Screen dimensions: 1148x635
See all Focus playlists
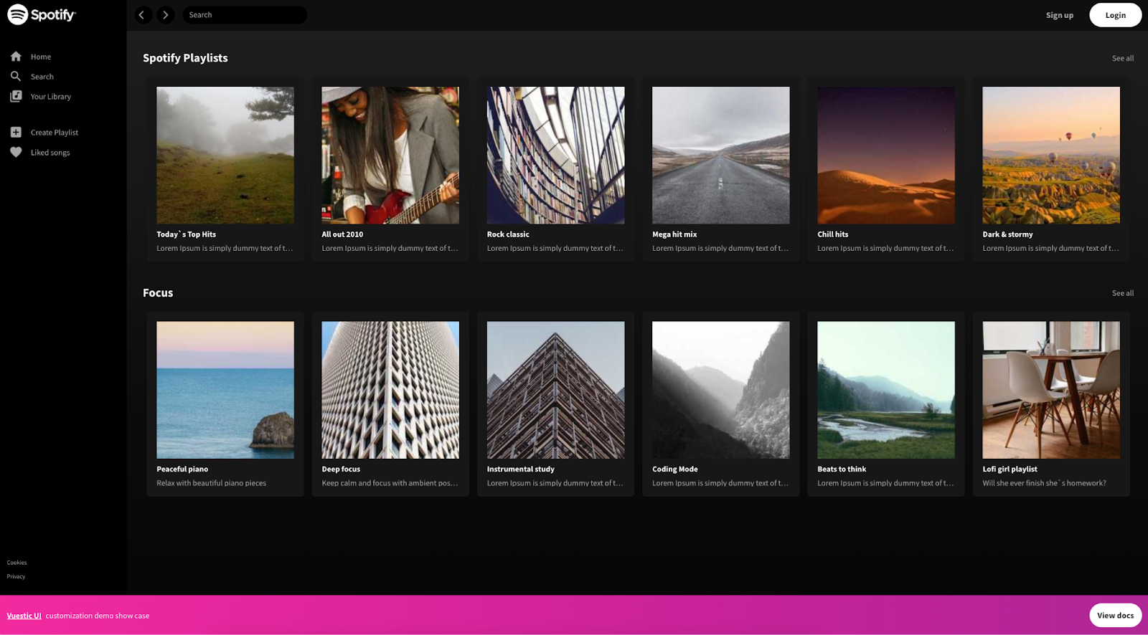click(1123, 293)
